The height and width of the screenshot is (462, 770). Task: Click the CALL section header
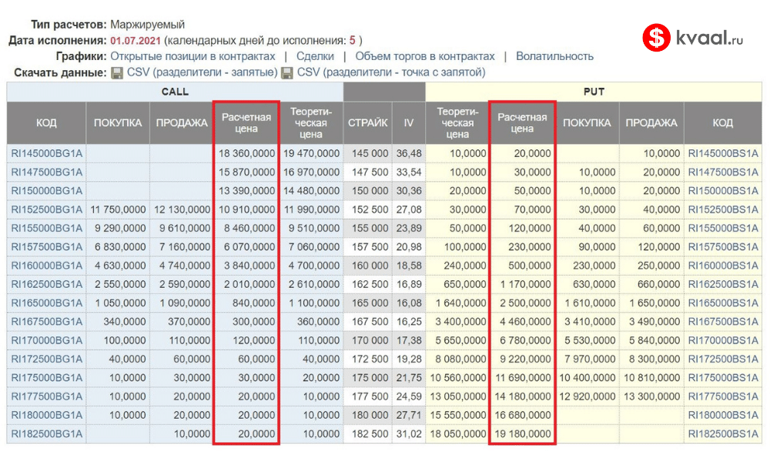click(175, 92)
